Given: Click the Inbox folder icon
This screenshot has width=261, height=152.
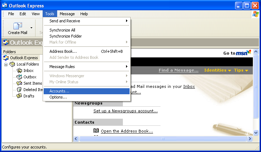Looking at the screenshot, I should coord(19,71).
